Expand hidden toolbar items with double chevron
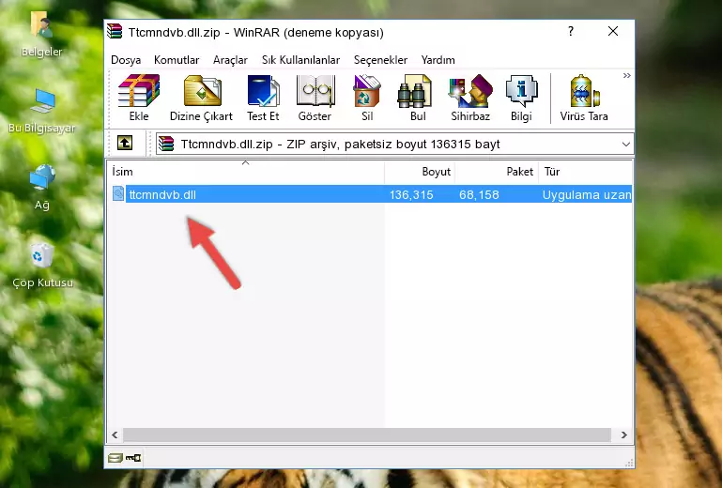This screenshot has height=488, width=722. click(626, 75)
